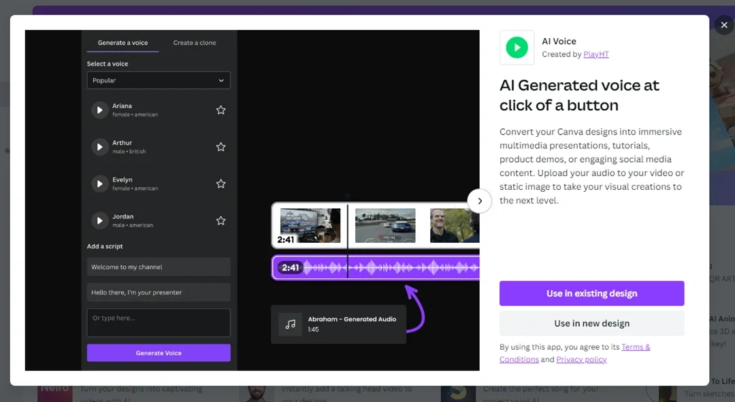735x402 pixels.
Task: Click the purple audio waveform track
Action: [376, 267]
